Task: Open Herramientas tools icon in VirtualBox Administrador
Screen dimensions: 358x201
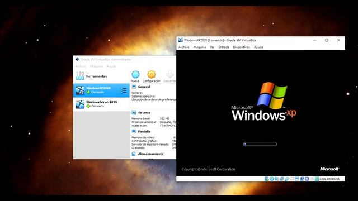Action: pyautogui.click(x=80, y=76)
